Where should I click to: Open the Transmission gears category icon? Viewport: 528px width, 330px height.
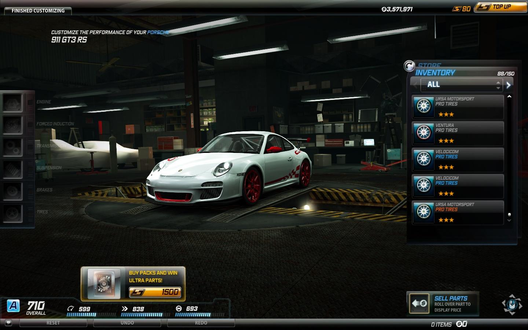pyautogui.click(x=13, y=146)
